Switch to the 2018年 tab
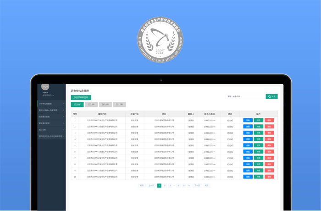 coord(105,105)
